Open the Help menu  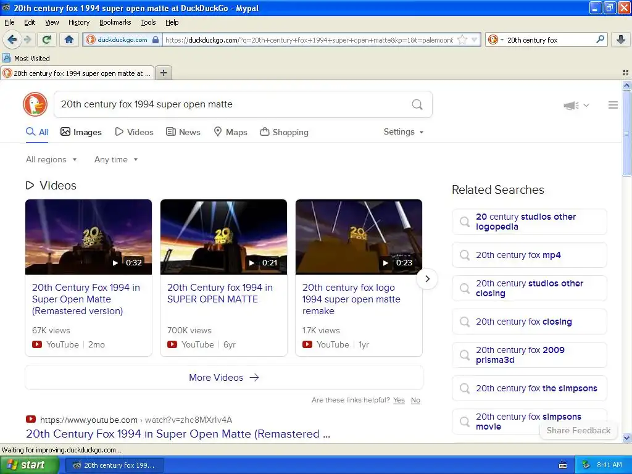pyautogui.click(x=172, y=22)
